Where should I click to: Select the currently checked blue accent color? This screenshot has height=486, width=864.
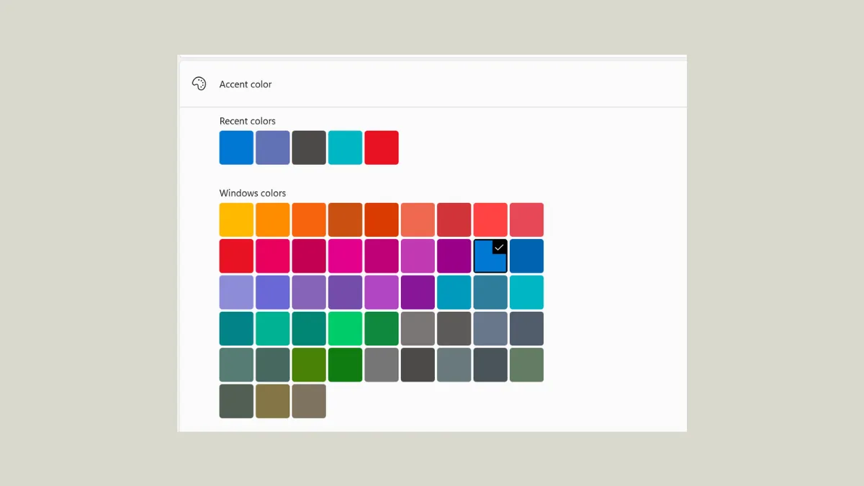coord(490,256)
